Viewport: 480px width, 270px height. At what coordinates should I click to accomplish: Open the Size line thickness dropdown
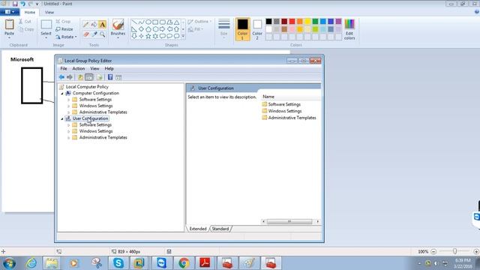(x=224, y=29)
